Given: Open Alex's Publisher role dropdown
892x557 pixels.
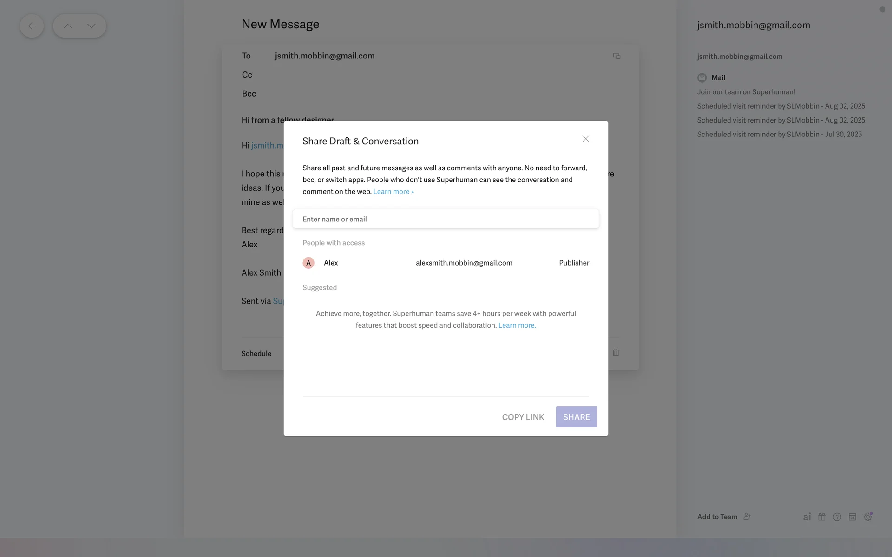Looking at the screenshot, I should coord(574,263).
